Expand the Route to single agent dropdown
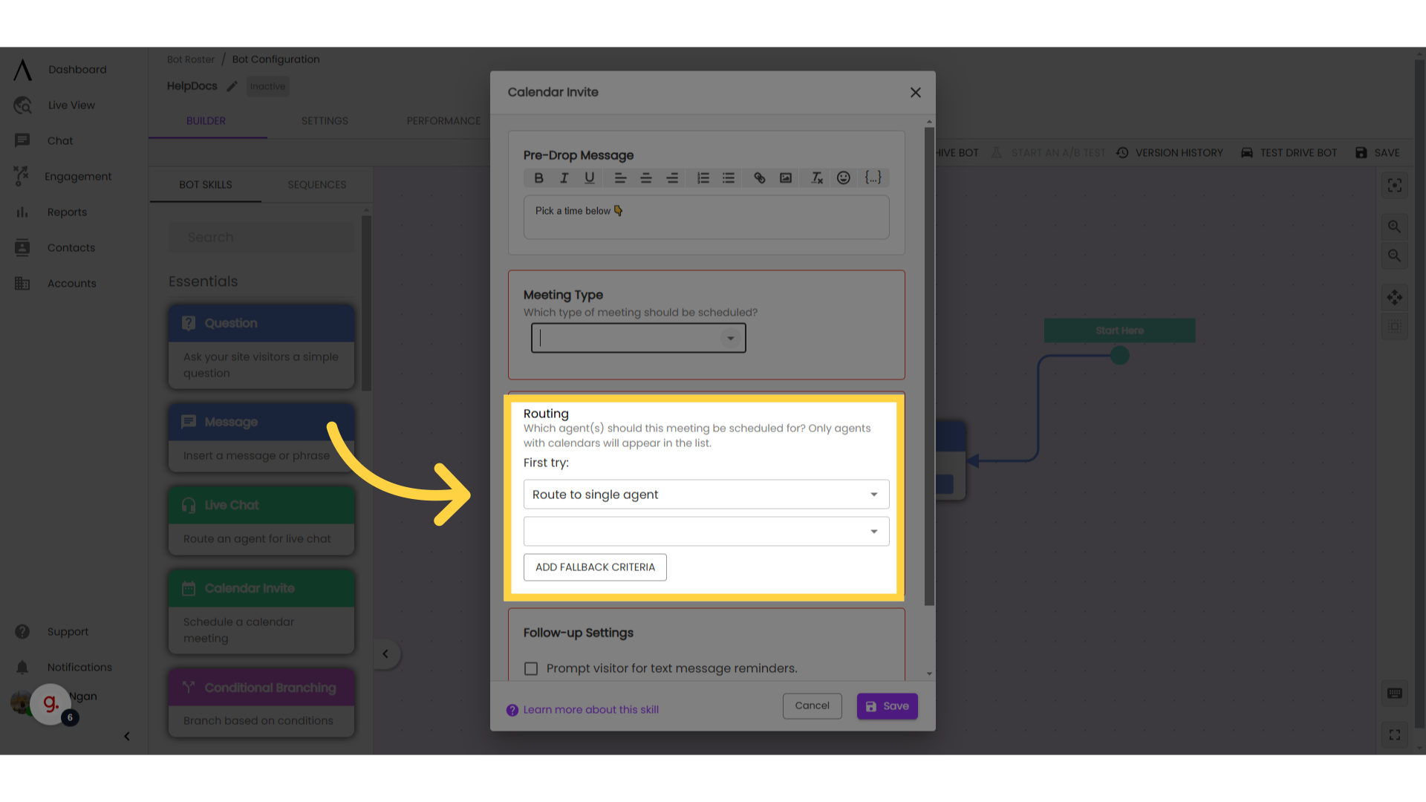This screenshot has height=802, width=1426. pos(873,494)
